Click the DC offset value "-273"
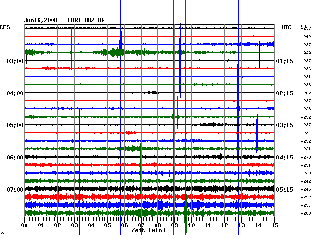The width and height of the screenshot is (313, 238). [x=306, y=157]
